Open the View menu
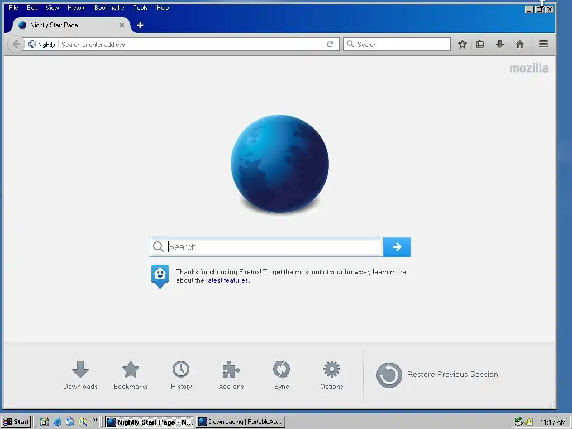The height and width of the screenshot is (429, 572). tap(52, 8)
